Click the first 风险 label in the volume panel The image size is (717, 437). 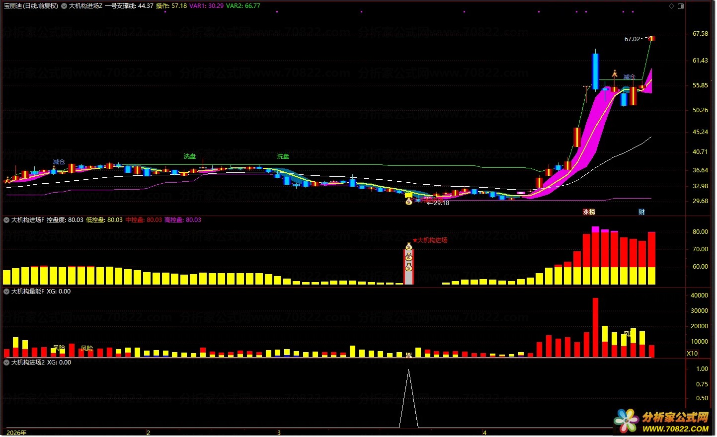pyautogui.click(x=59, y=348)
